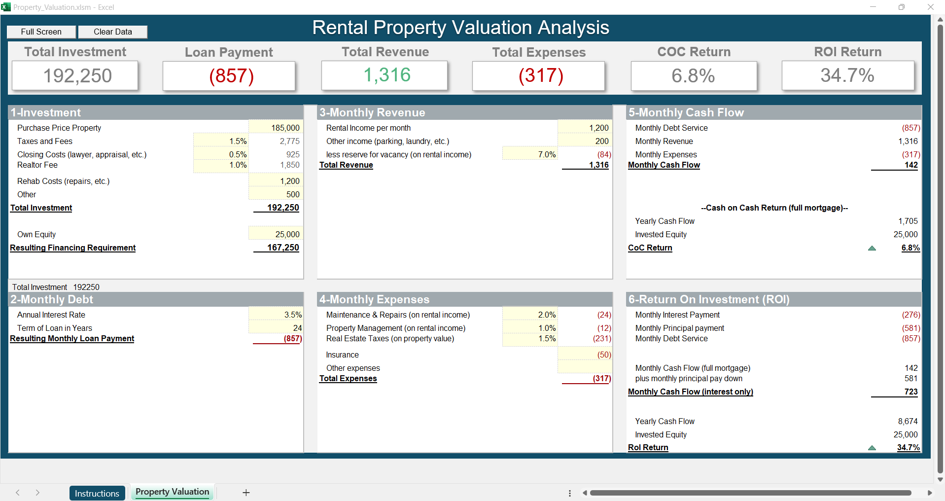Image resolution: width=945 pixels, height=501 pixels.
Task: Click the Full Screen button
Action: coord(41,32)
